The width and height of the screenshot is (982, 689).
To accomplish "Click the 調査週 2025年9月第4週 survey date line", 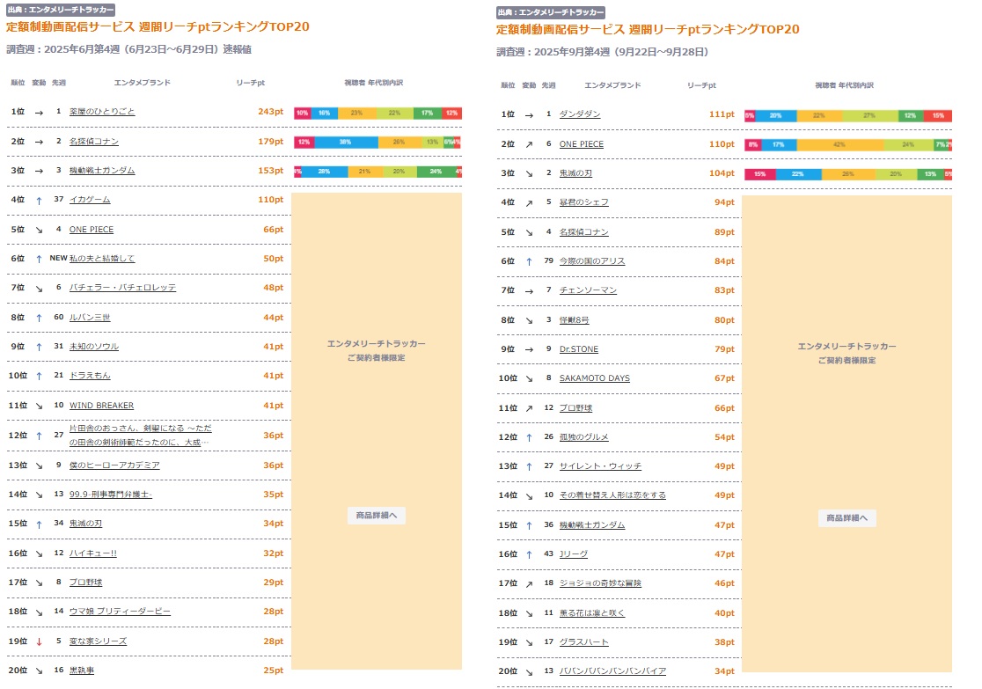I will (x=602, y=52).
